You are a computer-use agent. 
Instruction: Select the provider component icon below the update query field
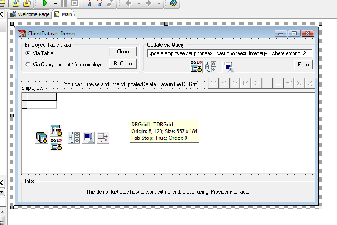coord(211,67)
